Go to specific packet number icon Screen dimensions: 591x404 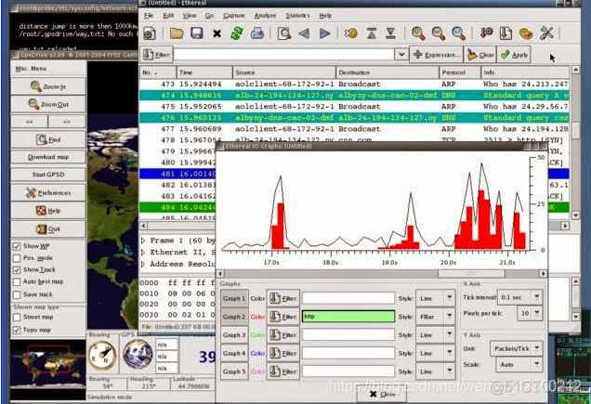pyautogui.click(x=351, y=33)
